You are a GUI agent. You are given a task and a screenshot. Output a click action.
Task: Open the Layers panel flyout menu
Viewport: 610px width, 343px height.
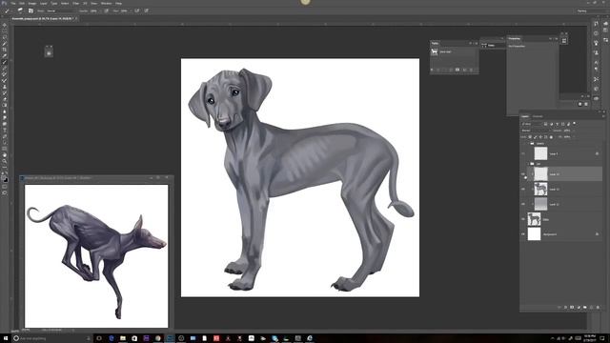(603, 116)
